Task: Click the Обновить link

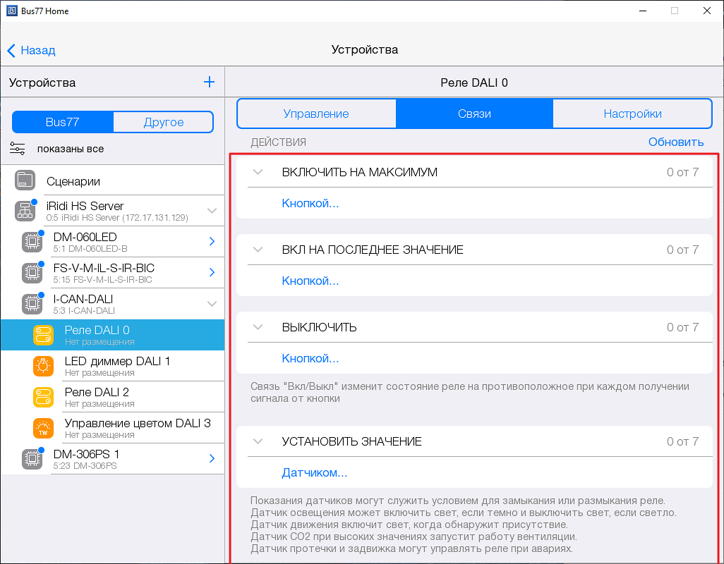Action: (x=676, y=142)
